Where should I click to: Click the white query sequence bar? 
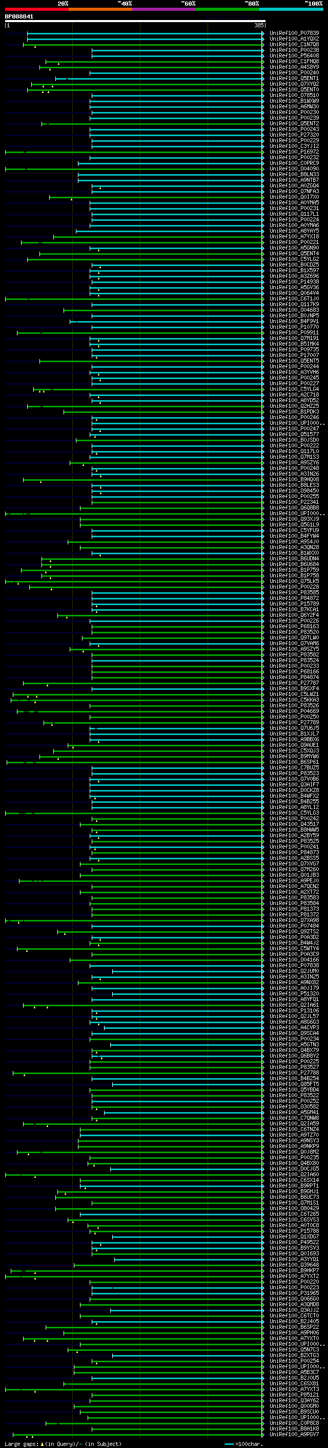(x=135, y=22)
